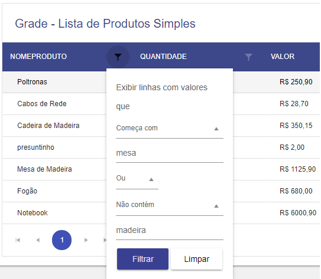
Task: Select page 1 in the pager
Action: click(62, 240)
